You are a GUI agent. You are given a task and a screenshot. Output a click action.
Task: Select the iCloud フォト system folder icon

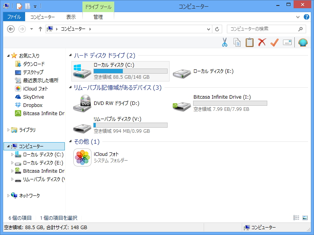[x=82, y=157]
